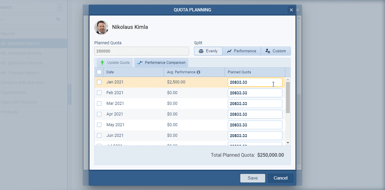Viewport: 385px width, 190px height.
Task: Edit the Planned Quota 250000 input field
Action: pos(142,51)
